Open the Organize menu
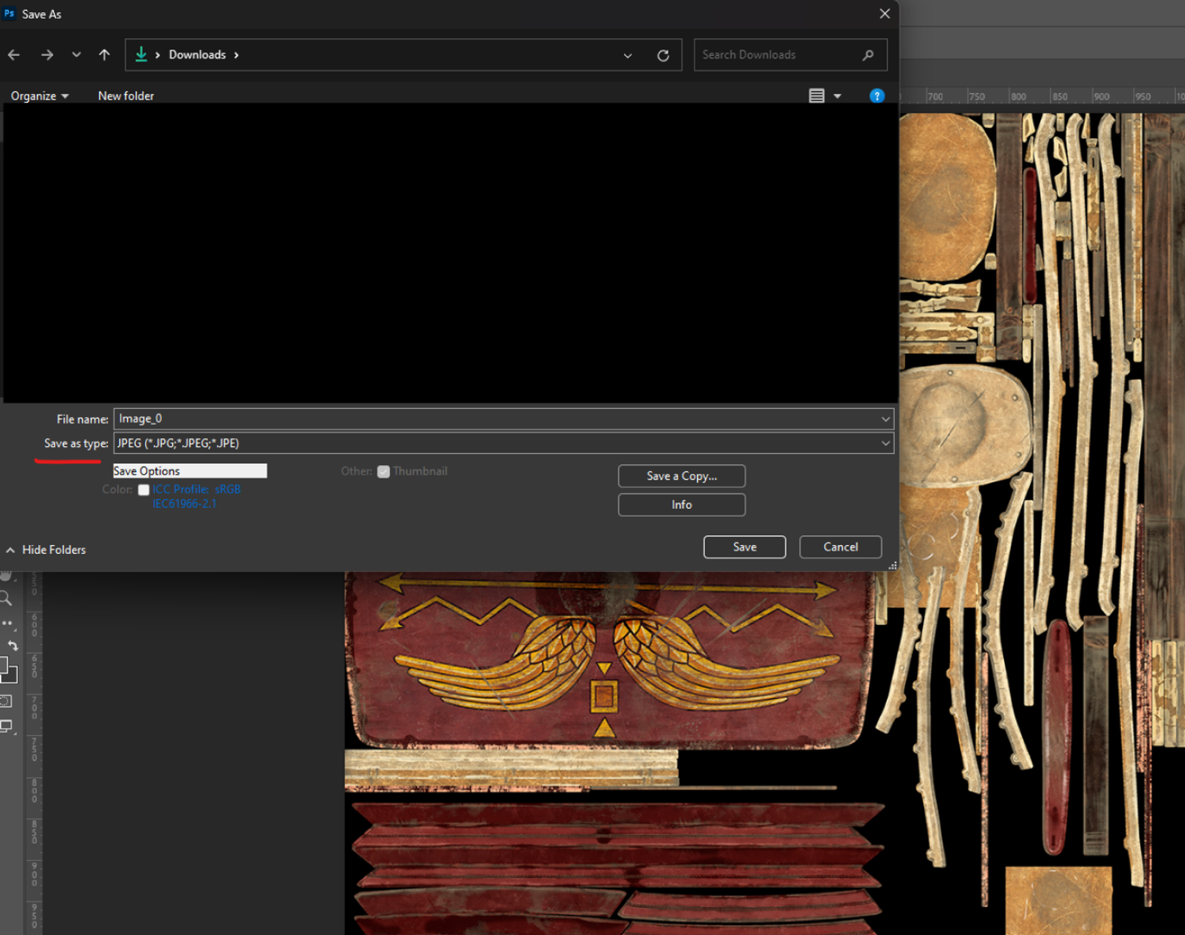Image resolution: width=1185 pixels, height=935 pixels. [x=39, y=96]
